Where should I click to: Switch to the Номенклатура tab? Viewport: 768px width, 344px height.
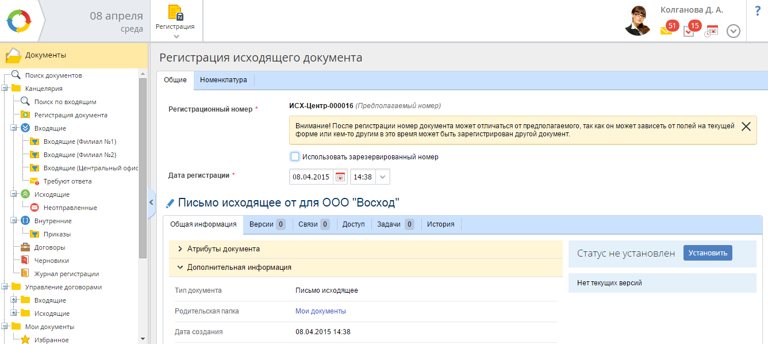tap(223, 80)
